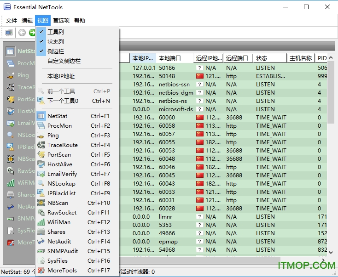This screenshot has width=338, height=277.
Task: Sort by 远程端口 column header
Action: point(238,58)
